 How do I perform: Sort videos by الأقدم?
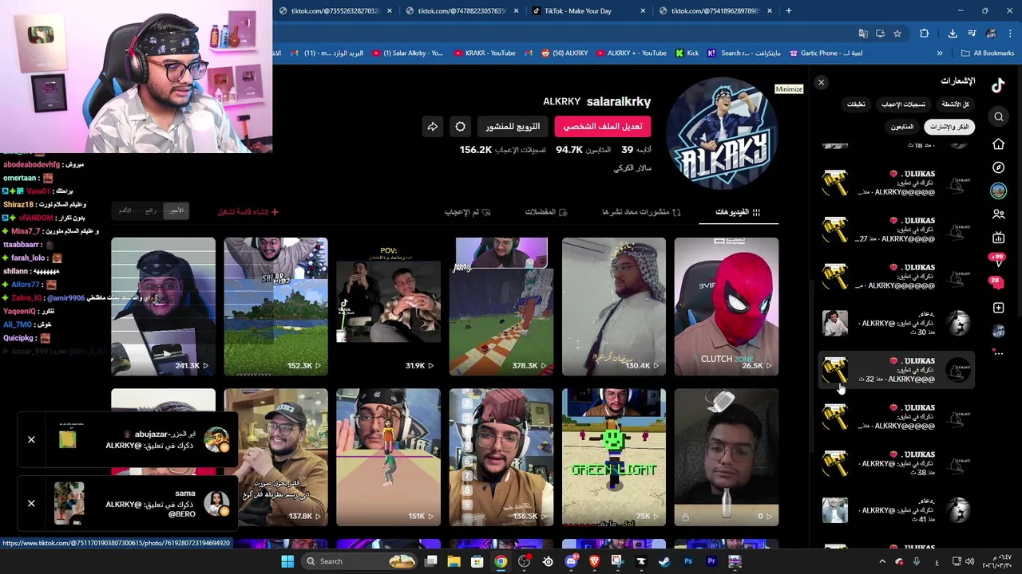tap(125, 210)
